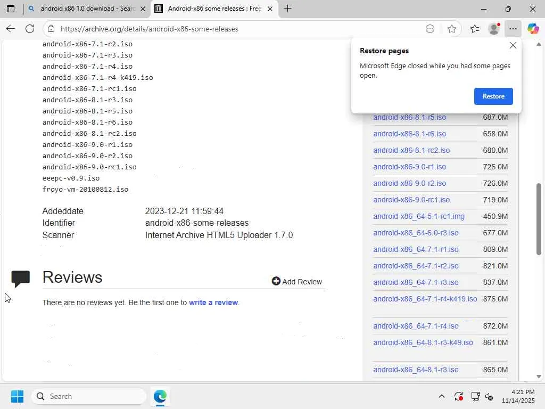Image resolution: width=545 pixels, height=409 pixels.
Task: Add page to favorites star
Action: click(x=451, y=29)
